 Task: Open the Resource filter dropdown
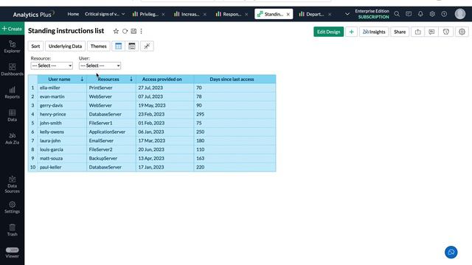(52, 66)
